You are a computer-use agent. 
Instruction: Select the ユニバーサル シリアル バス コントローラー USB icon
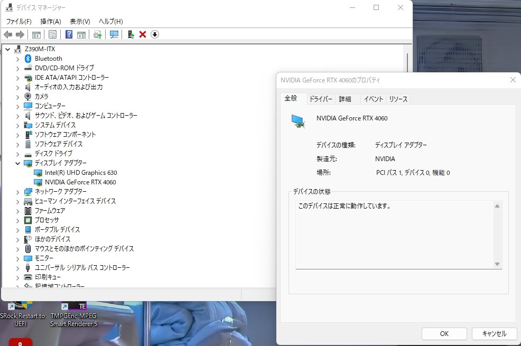28,267
